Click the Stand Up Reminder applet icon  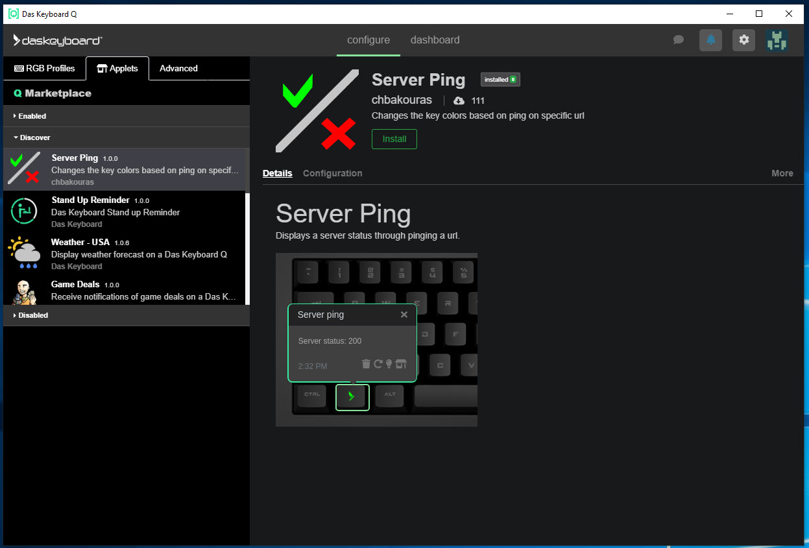[x=24, y=211]
